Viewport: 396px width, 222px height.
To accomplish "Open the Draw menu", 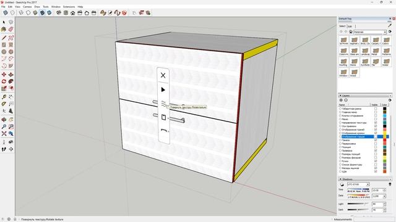I will coord(37,7).
